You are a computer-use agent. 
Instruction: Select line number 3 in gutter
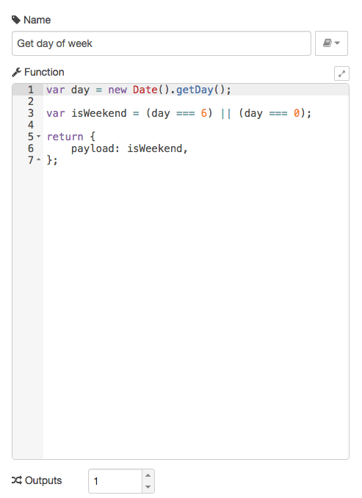pyautogui.click(x=31, y=113)
